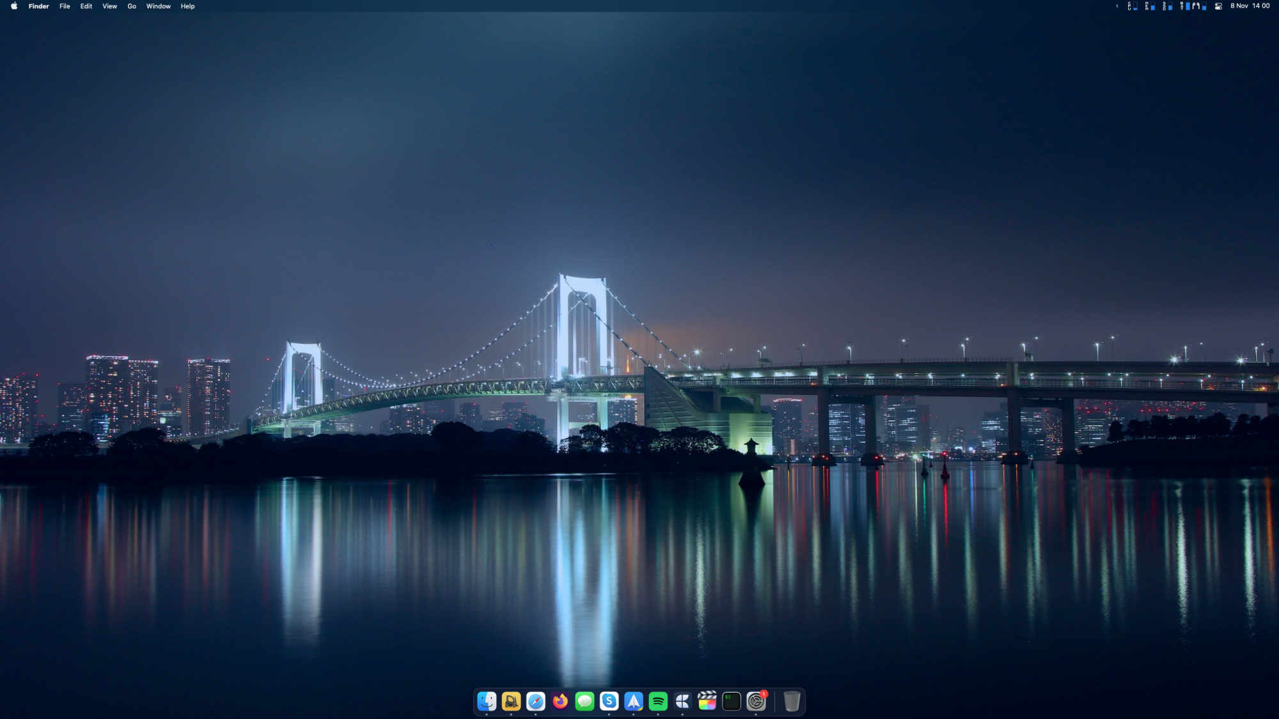Launch Firefox from the dock

tap(560, 701)
